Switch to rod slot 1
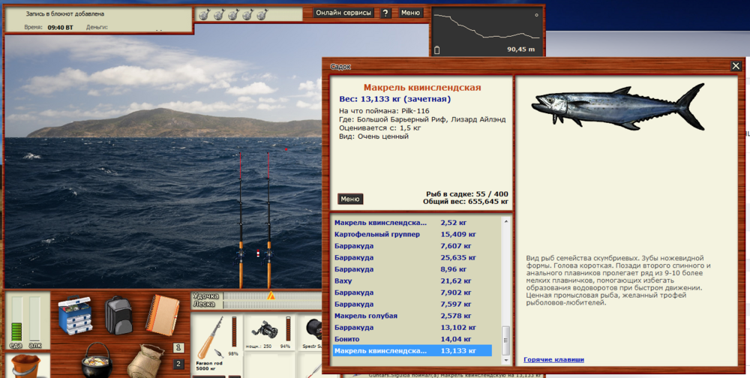 (x=178, y=347)
